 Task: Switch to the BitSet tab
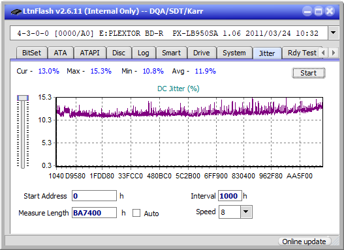(x=31, y=53)
